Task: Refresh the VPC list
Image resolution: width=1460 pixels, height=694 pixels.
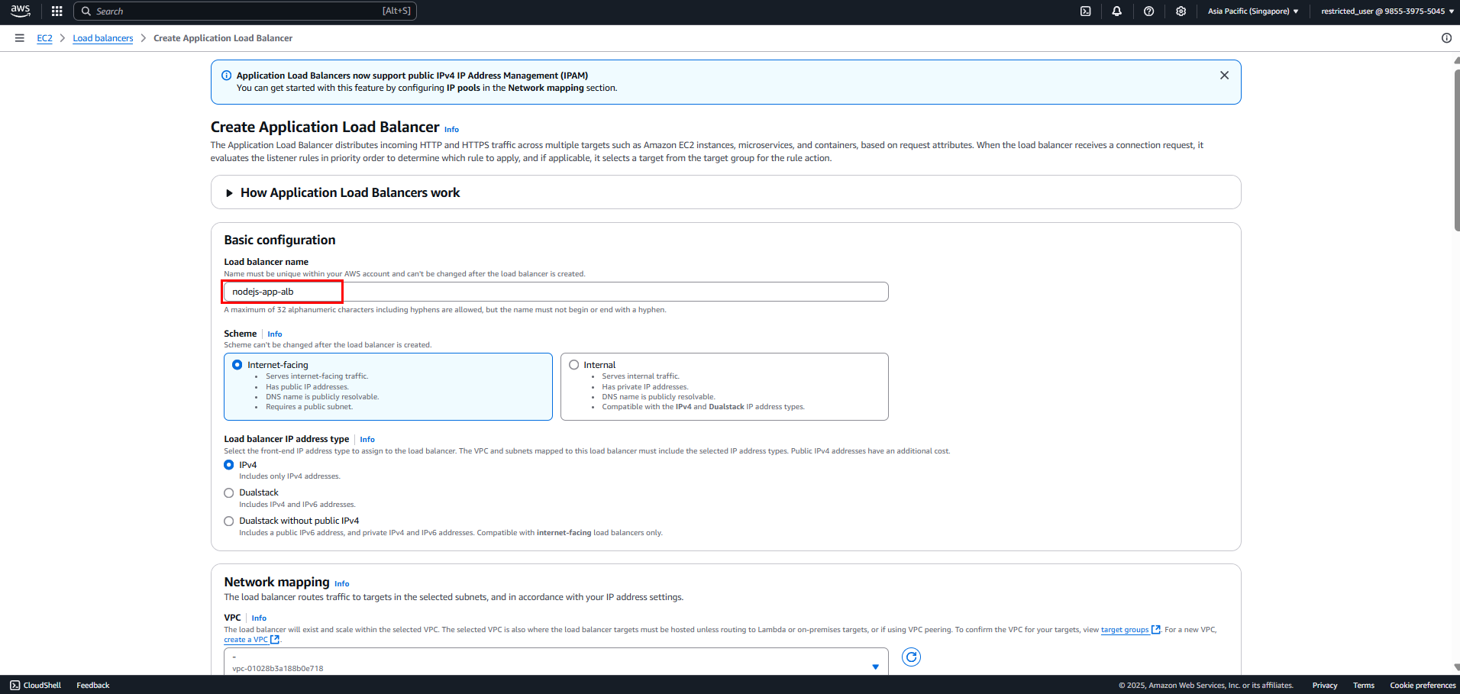Action: (x=911, y=657)
